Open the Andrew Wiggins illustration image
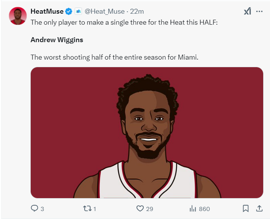Image resolution: width=270 pixels, height=219 pixels. click(x=147, y=132)
